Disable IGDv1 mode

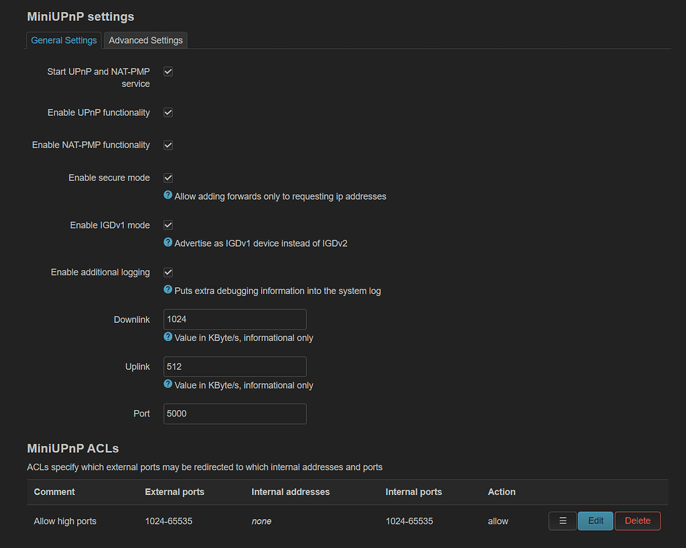click(167, 225)
